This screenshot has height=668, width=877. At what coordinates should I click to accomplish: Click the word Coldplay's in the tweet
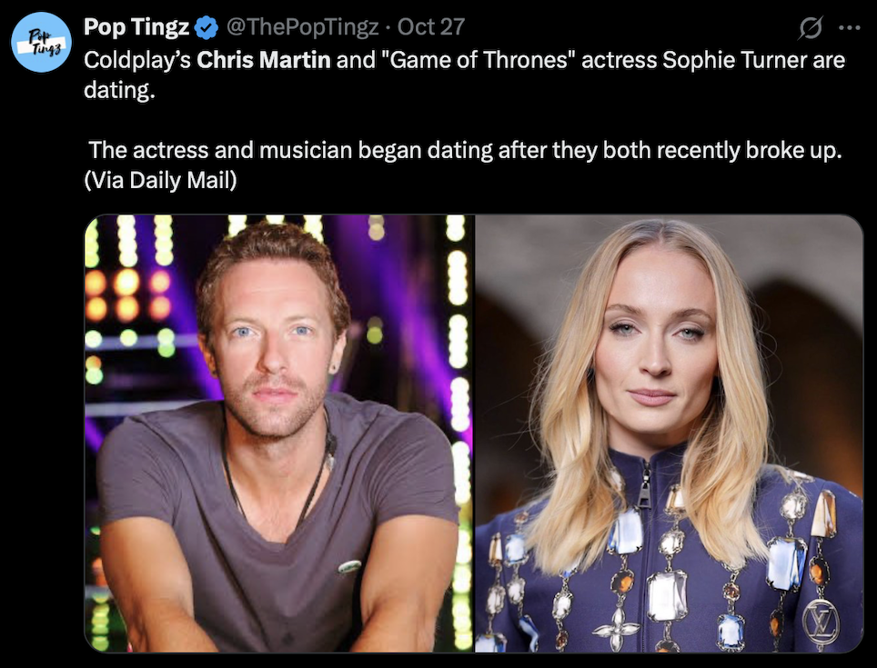137,60
